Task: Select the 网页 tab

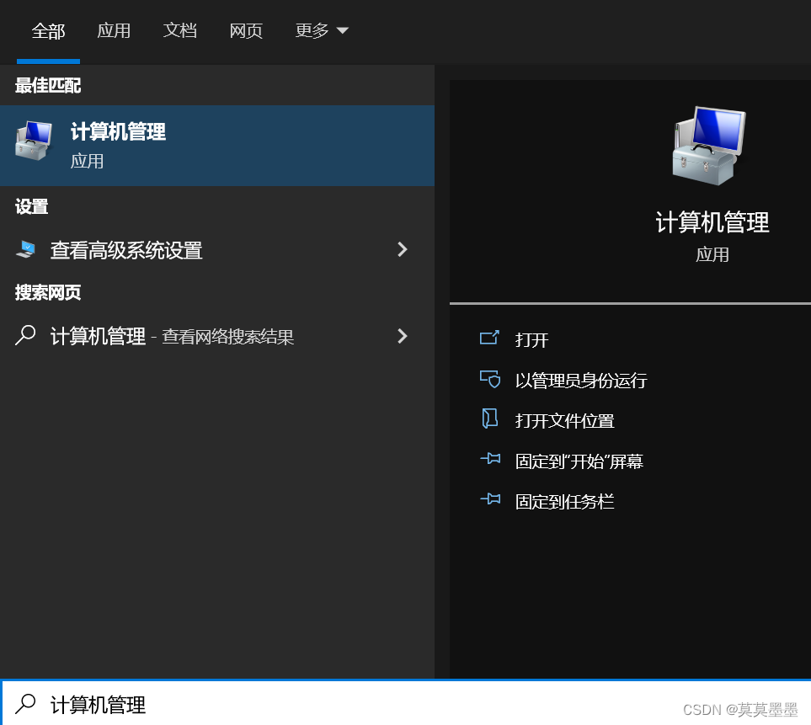Action: click(245, 30)
